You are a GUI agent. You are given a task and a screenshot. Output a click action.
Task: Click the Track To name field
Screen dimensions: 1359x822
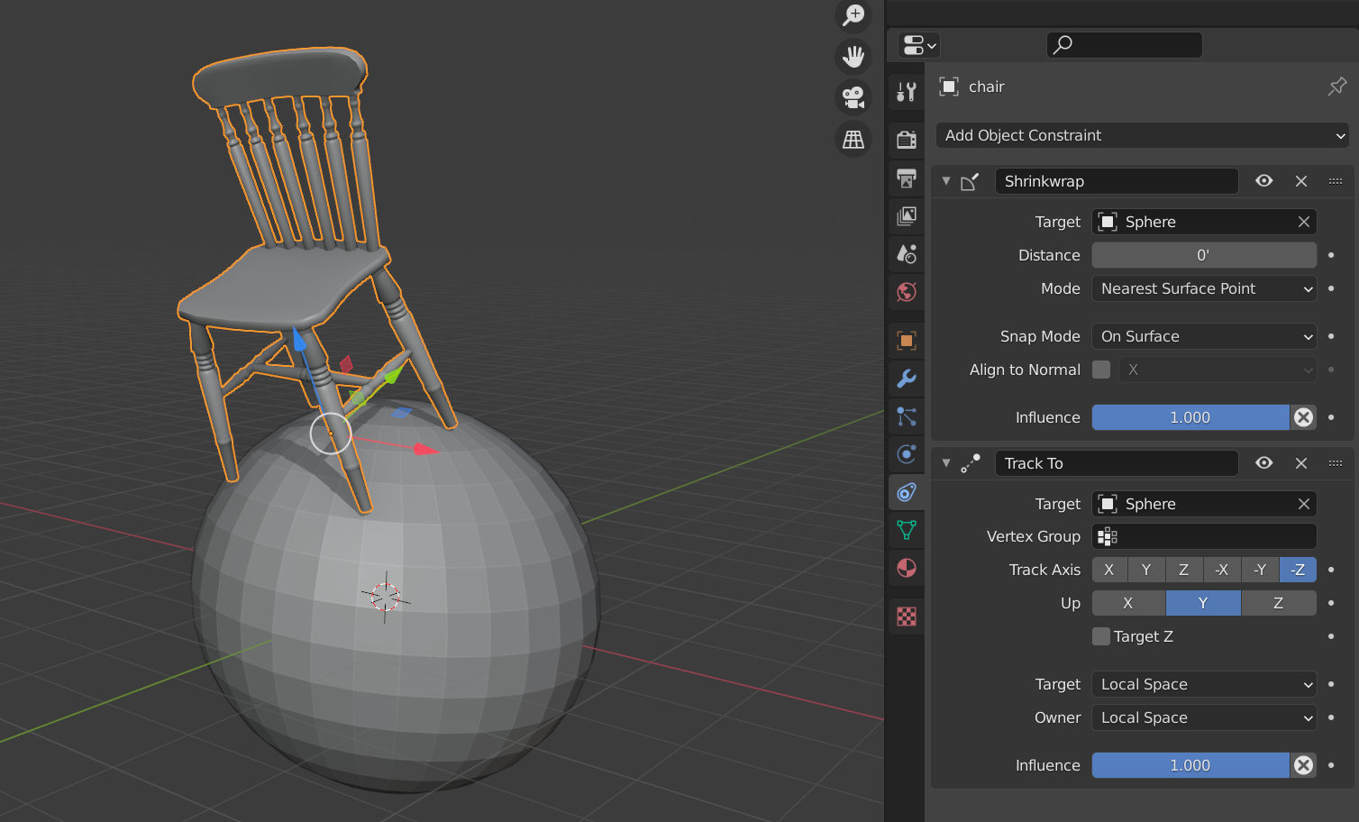[1117, 463]
